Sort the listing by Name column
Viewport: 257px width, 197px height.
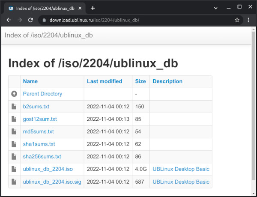tap(30, 81)
